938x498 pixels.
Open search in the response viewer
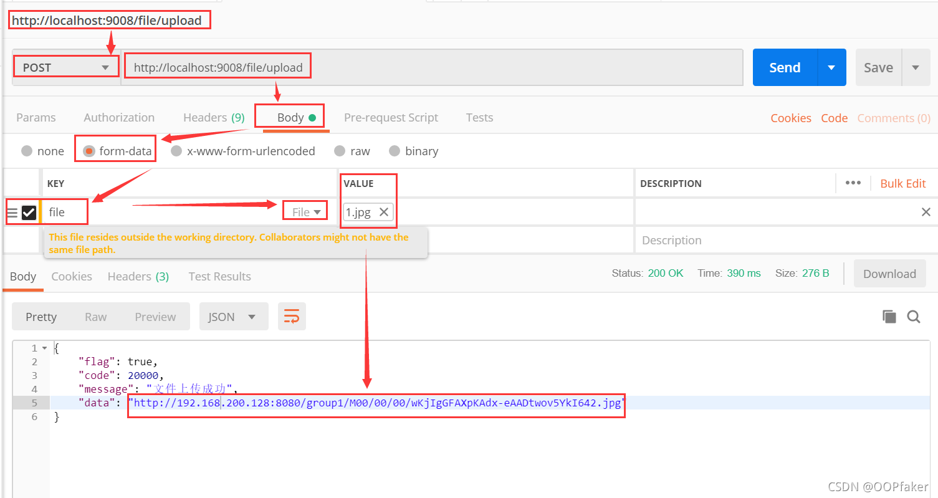coord(913,317)
